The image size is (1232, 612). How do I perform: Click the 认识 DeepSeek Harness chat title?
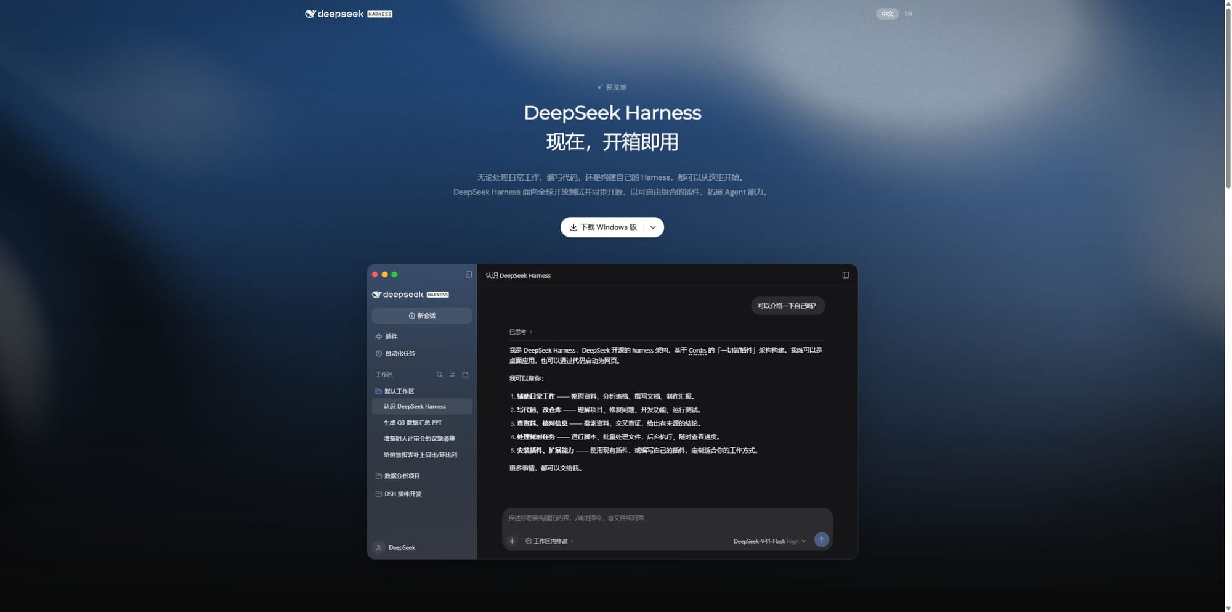point(518,275)
